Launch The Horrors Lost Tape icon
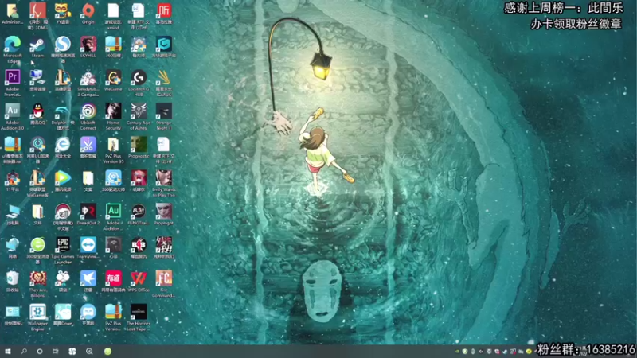This screenshot has height=358, width=637. (x=138, y=312)
